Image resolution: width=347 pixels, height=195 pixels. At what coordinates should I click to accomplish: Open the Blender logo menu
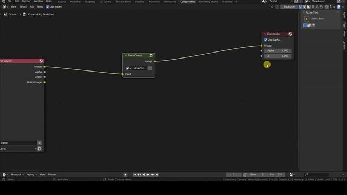coord(4,1)
